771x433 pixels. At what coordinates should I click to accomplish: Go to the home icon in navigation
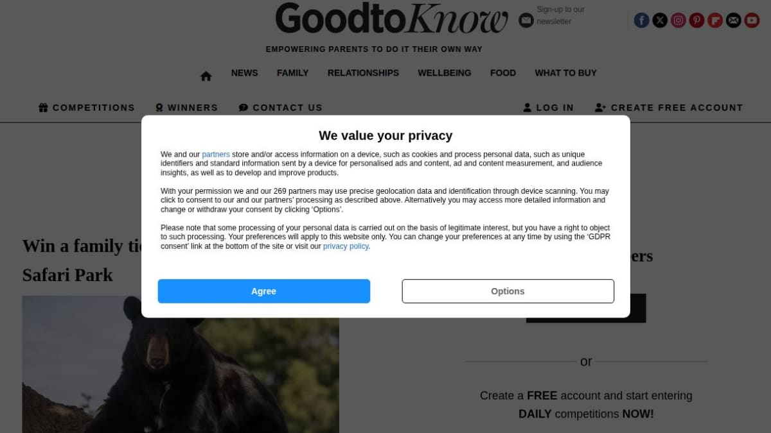(206, 76)
